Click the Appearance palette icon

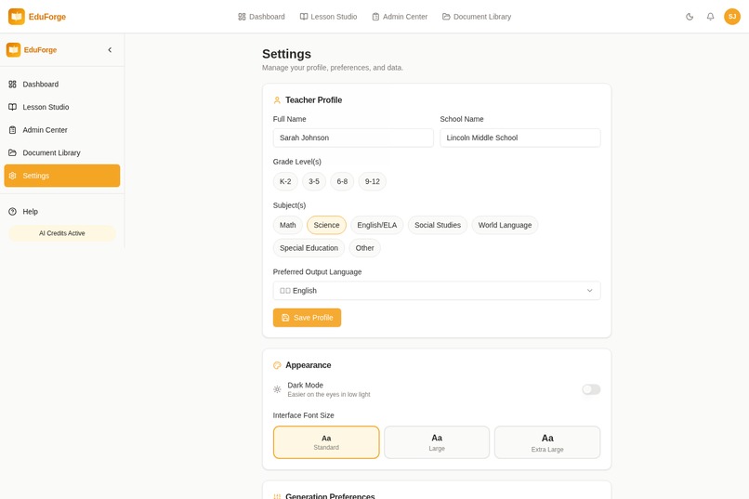coord(277,365)
